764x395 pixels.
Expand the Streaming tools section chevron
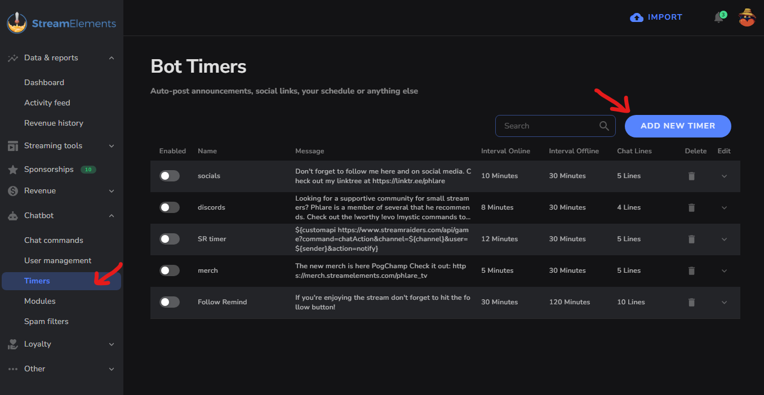pos(112,146)
